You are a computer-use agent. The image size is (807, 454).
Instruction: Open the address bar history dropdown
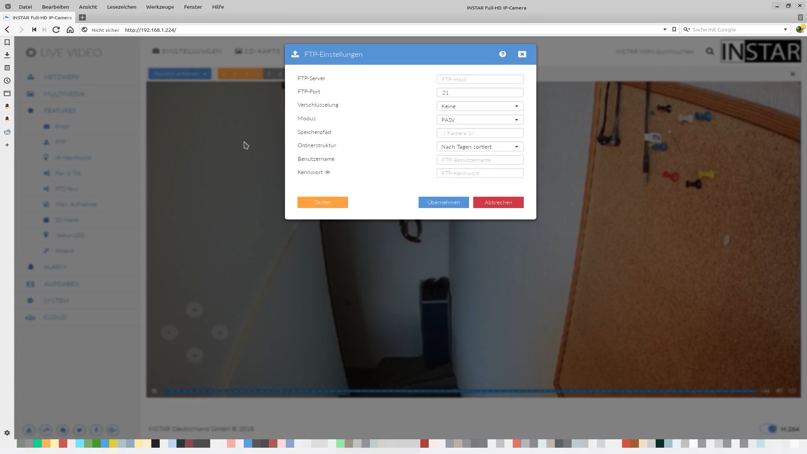click(665, 29)
